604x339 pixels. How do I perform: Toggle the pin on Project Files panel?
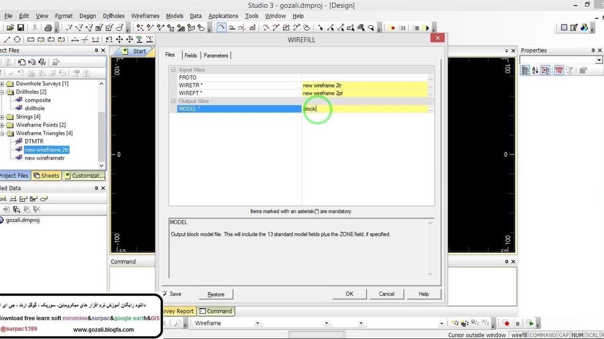[96, 50]
